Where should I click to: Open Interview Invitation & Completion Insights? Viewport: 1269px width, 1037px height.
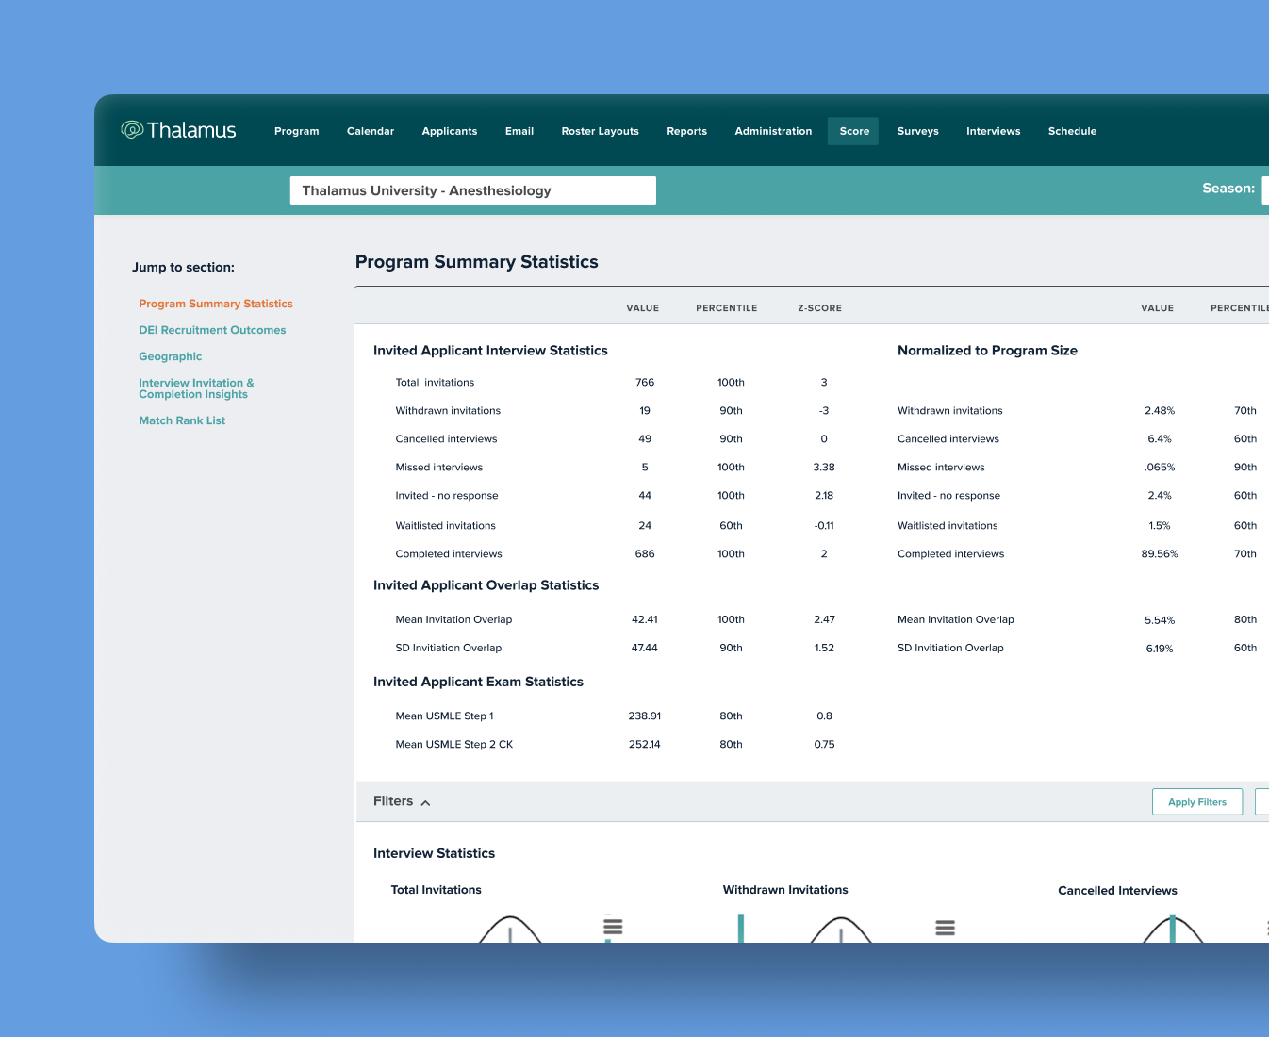click(196, 388)
